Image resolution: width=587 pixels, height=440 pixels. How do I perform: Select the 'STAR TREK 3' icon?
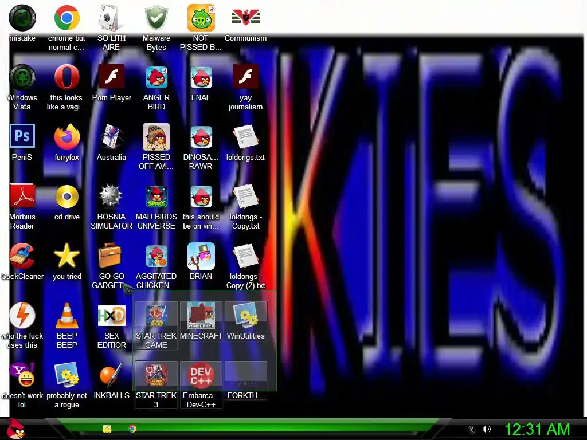click(156, 375)
